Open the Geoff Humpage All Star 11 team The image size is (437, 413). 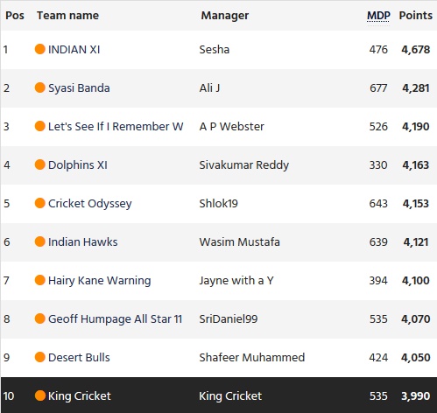click(x=115, y=318)
